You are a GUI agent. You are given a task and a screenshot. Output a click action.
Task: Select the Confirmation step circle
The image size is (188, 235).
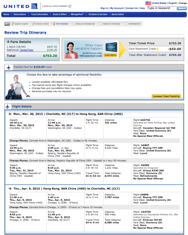[x=126, y=24]
